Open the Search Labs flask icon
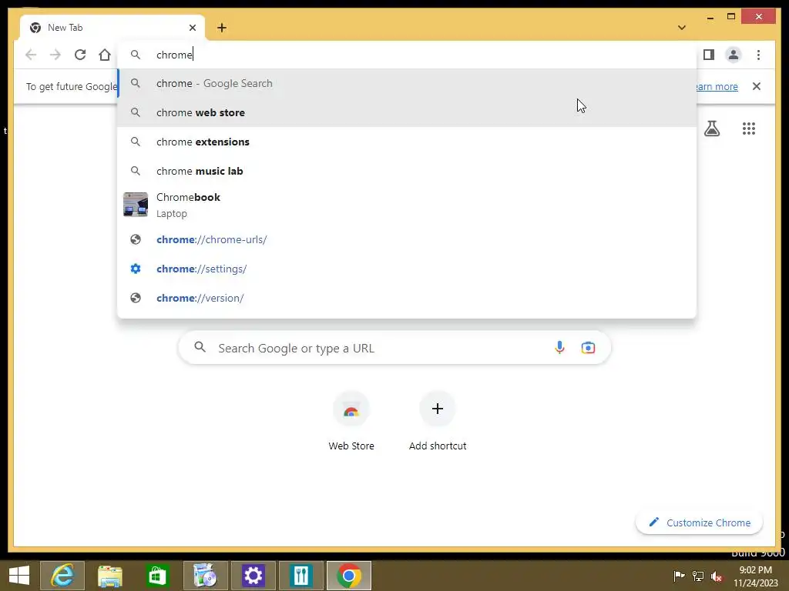 [x=711, y=129]
